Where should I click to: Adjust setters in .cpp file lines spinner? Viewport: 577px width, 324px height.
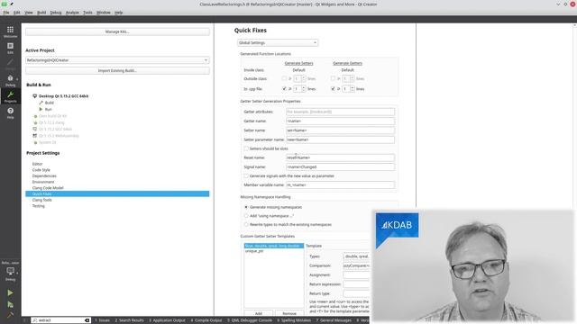299,89
